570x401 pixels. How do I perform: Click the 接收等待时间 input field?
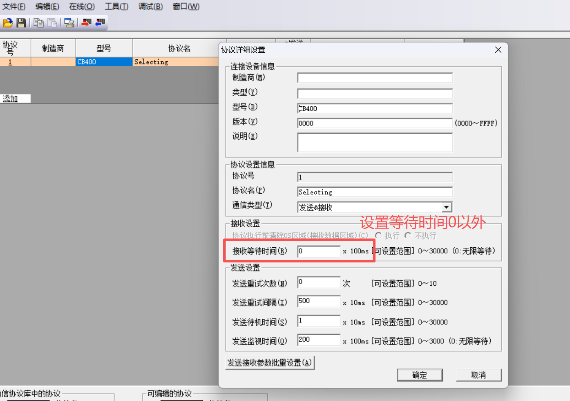[x=319, y=251]
